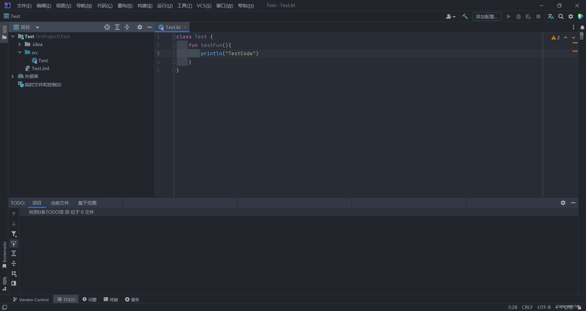Toggle tool window bars in status bar corner
This screenshot has width=586, height=311.
[x=5, y=307]
